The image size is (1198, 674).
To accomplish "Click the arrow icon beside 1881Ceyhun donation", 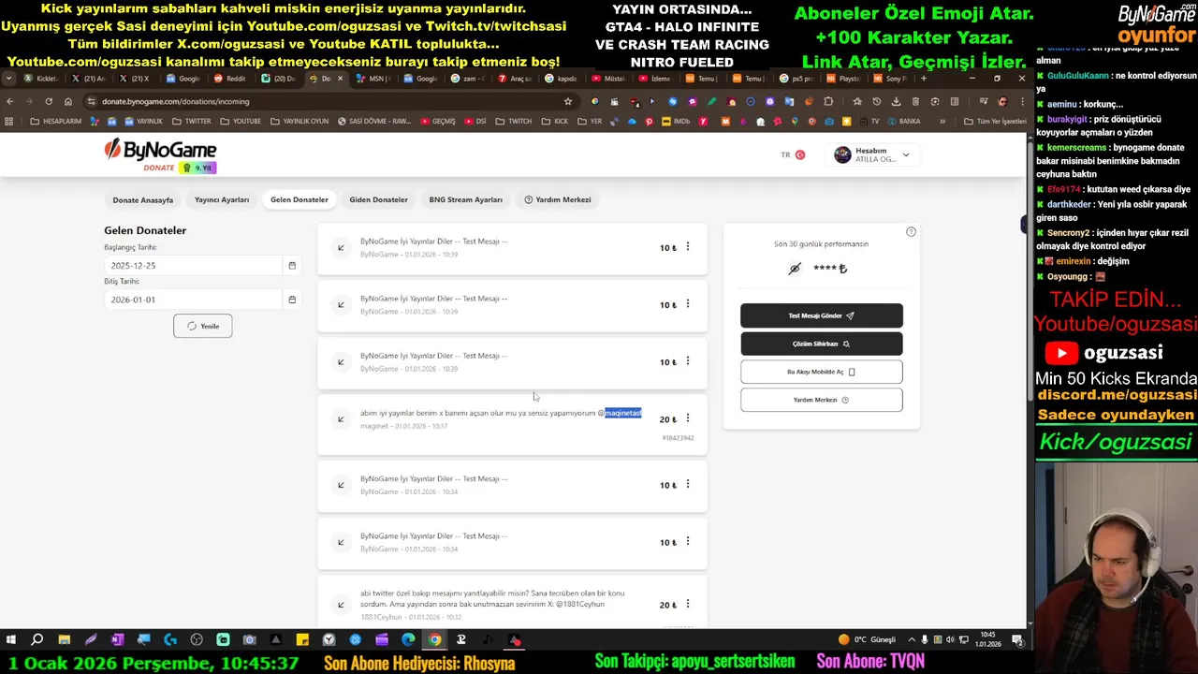I will [341, 605].
